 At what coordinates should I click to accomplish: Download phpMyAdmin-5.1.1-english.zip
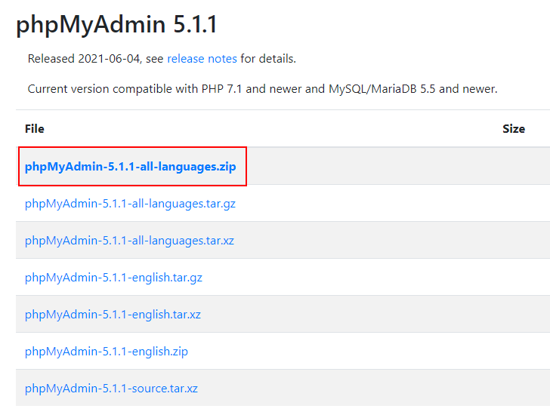pyautogui.click(x=107, y=352)
